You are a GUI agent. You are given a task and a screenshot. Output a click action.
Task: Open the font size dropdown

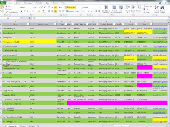(39, 7)
